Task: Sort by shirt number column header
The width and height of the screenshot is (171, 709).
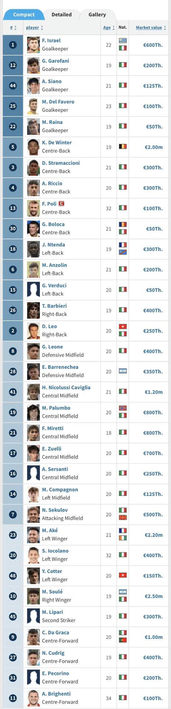Action: [x=13, y=28]
